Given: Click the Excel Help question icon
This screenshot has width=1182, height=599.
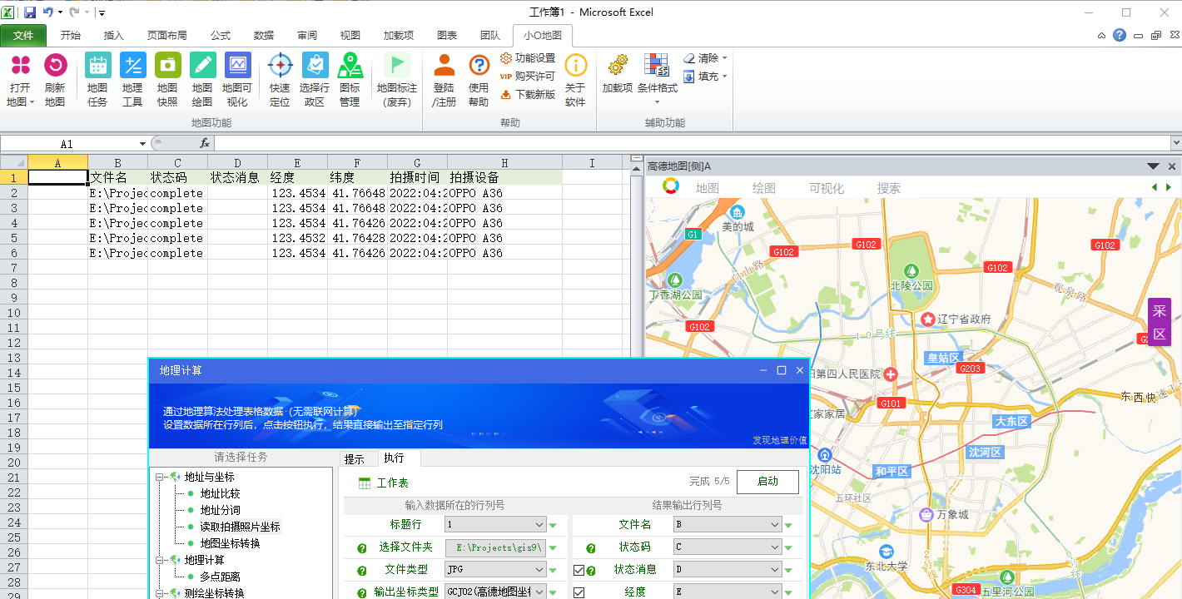Looking at the screenshot, I should [x=1120, y=35].
